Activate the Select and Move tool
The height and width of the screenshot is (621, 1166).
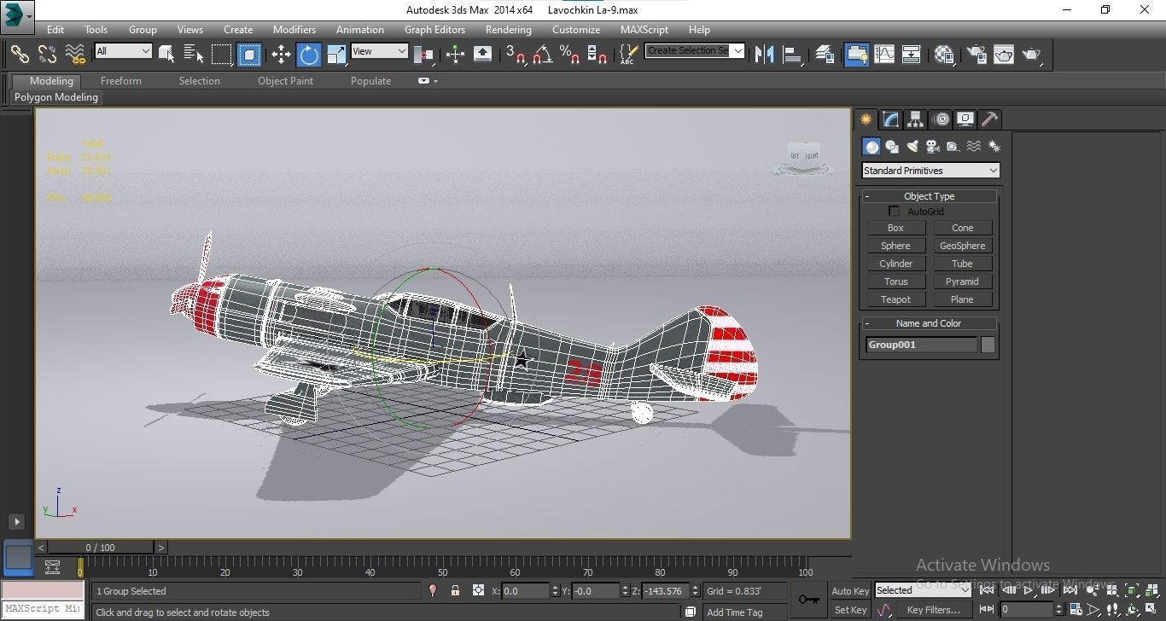point(281,55)
